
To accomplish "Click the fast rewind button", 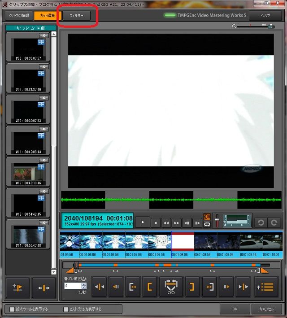I will 166,223.
